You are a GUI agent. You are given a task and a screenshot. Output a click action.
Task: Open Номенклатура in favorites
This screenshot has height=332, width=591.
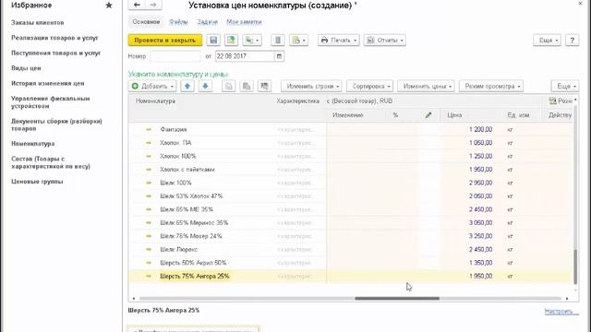pyautogui.click(x=33, y=144)
